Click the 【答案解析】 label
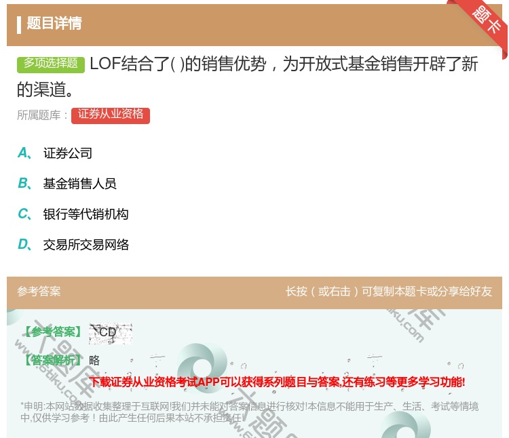 pyautogui.click(x=53, y=360)
